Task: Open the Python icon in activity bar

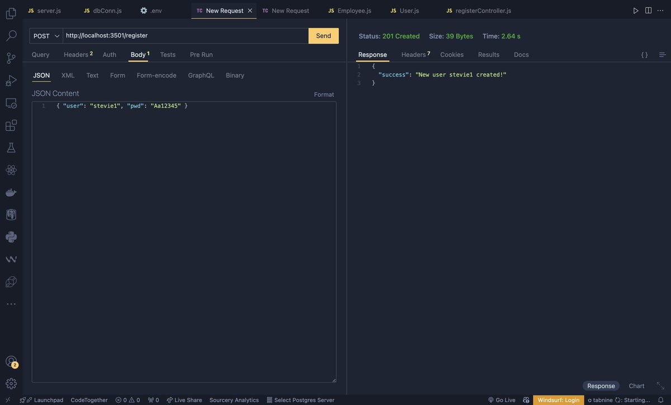Action: tap(11, 237)
